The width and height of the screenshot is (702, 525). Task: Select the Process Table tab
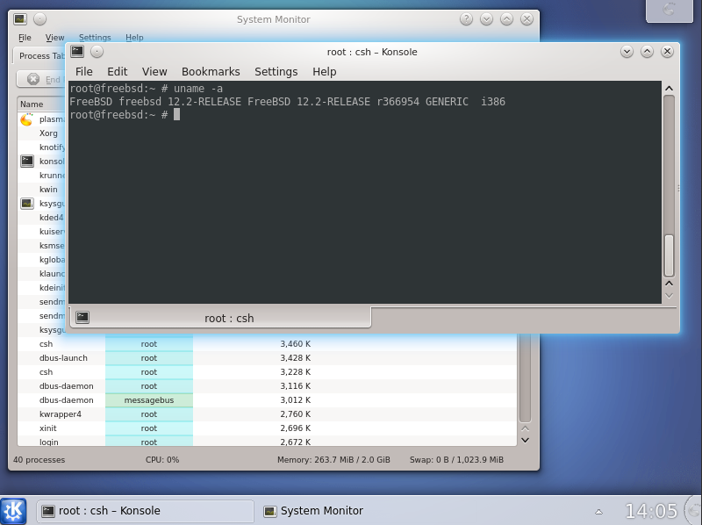click(x=40, y=56)
